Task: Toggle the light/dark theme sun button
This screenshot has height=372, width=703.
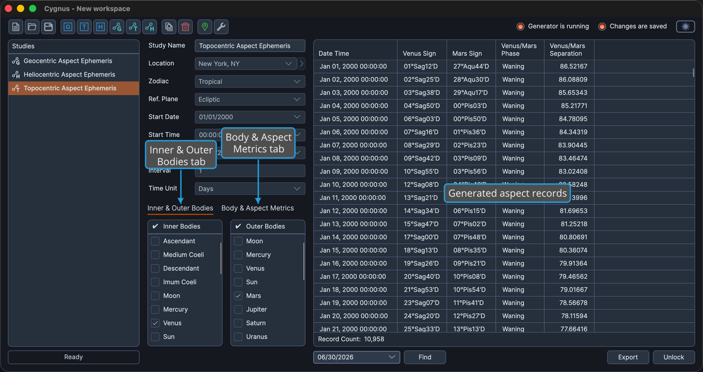Action: point(686,26)
